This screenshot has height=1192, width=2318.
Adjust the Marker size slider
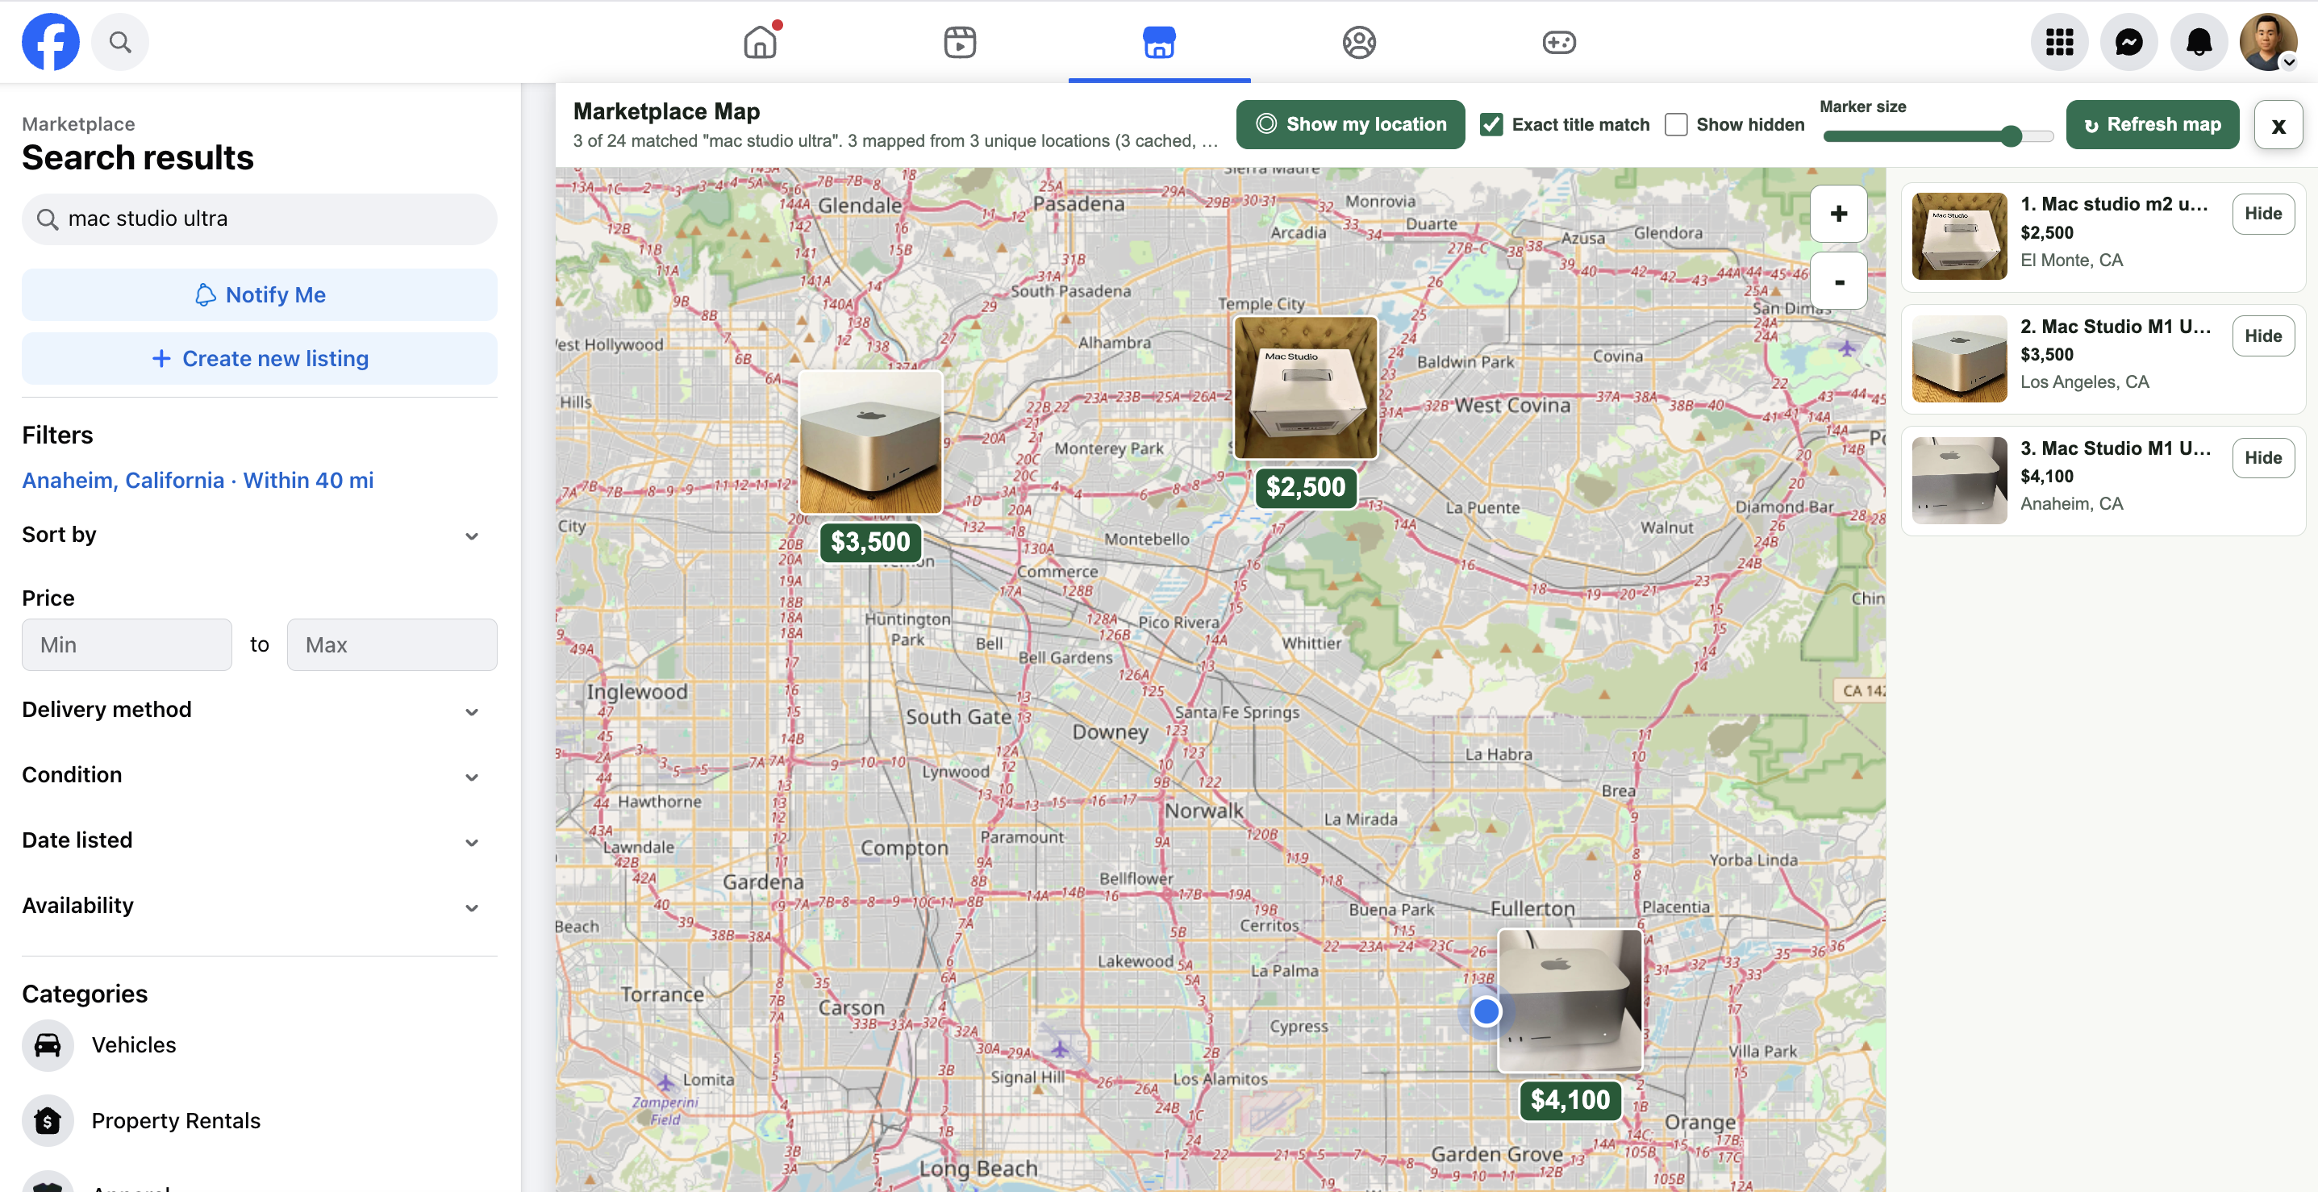point(1938,137)
